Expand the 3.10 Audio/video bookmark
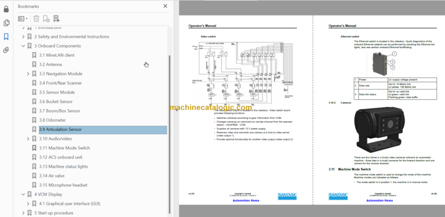Viewport: 445px width, 217px height. pyautogui.click(x=28, y=139)
